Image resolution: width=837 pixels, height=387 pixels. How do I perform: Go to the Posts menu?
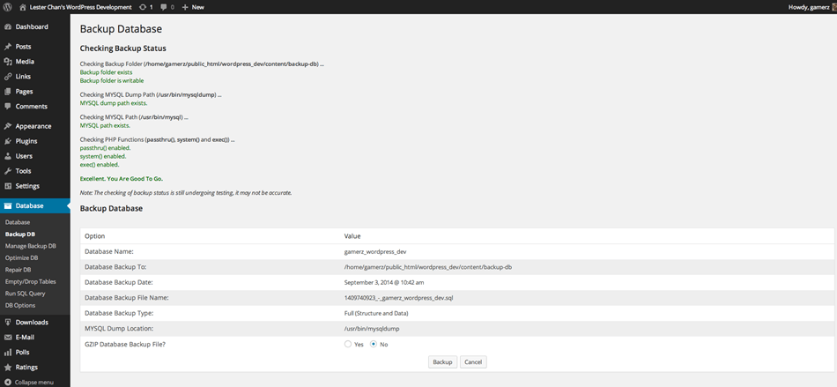pos(24,47)
